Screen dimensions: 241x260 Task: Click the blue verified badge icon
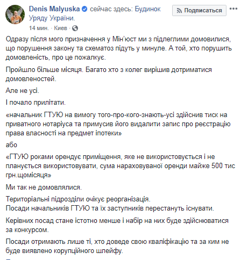coord(84,9)
